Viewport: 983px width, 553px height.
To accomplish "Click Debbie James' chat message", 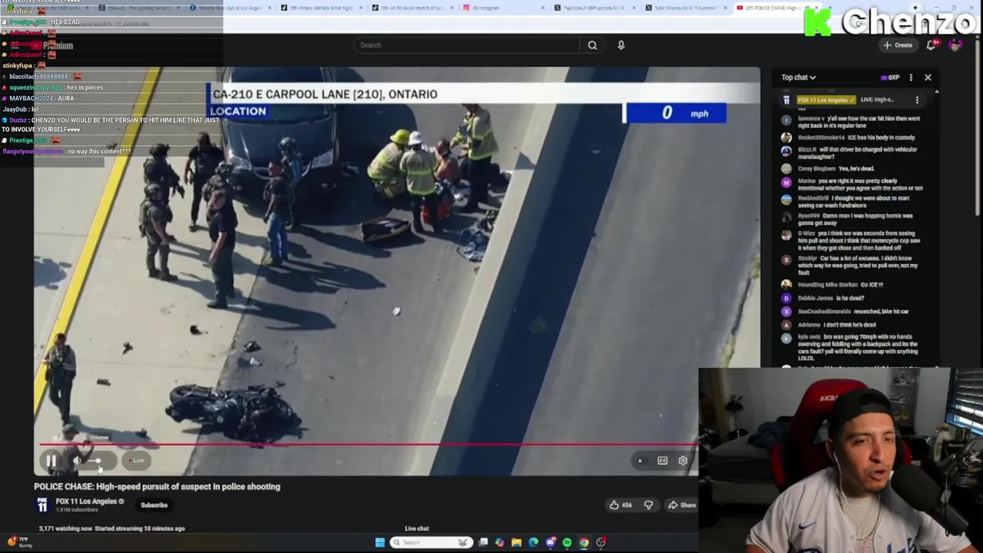I will [x=831, y=298].
